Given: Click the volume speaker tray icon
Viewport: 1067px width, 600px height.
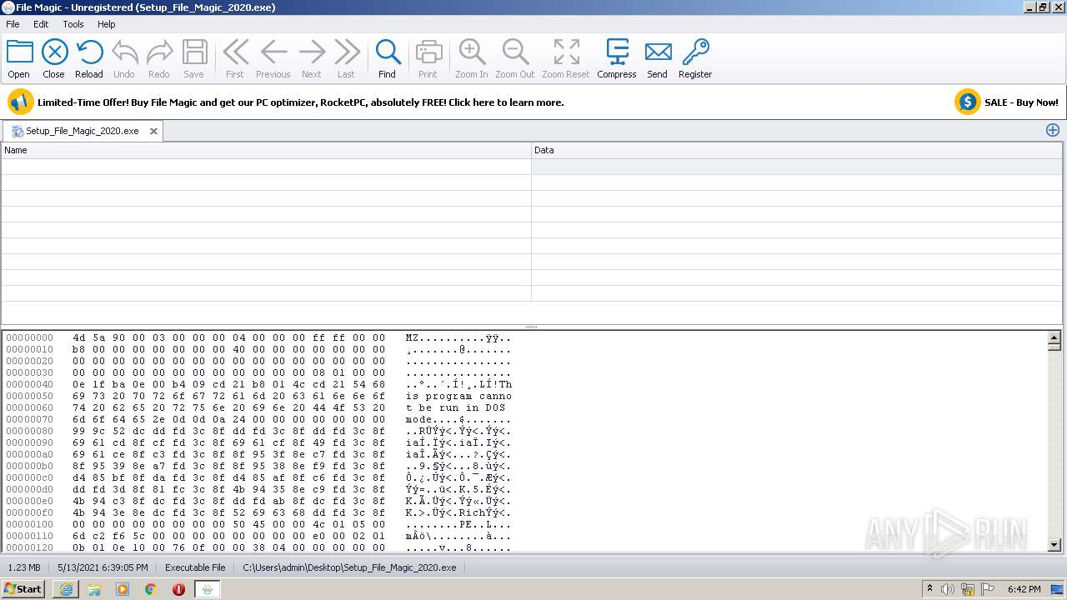Looking at the screenshot, I should [947, 589].
